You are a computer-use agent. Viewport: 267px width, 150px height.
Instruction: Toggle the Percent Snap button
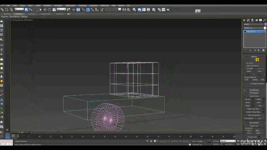[93, 10]
